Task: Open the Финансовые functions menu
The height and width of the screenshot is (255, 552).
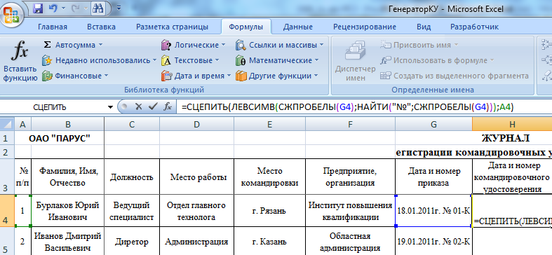Action: (75, 76)
